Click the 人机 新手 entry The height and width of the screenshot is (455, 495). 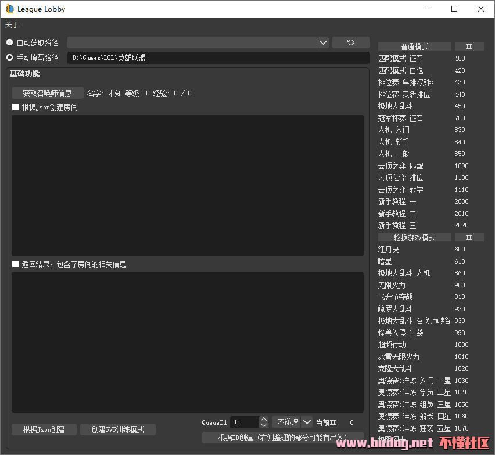pos(394,142)
